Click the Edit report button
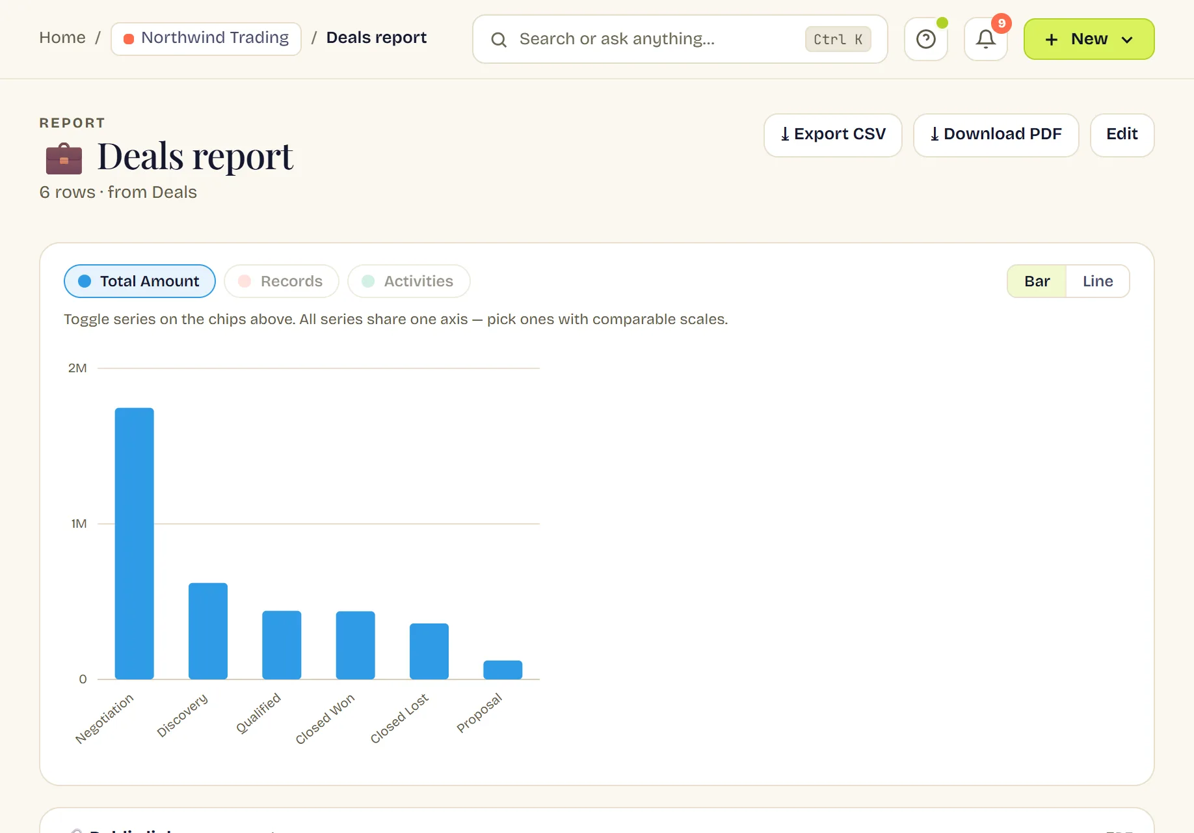Image resolution: width=1194 pixels, height=833 pixels. tap(1122, 135)
